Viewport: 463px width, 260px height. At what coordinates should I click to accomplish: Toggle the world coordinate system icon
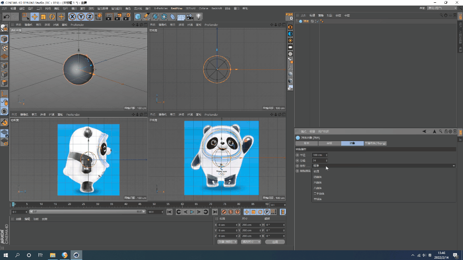pyautogui.click(x=99, y=17)
